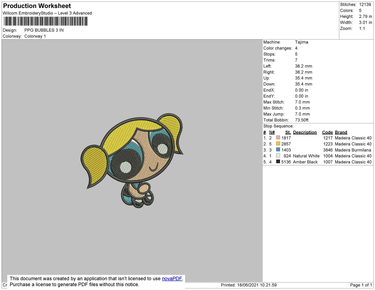The image size is (375, 290).
Task: Click the 'EndY:' label
Action: 269,96
